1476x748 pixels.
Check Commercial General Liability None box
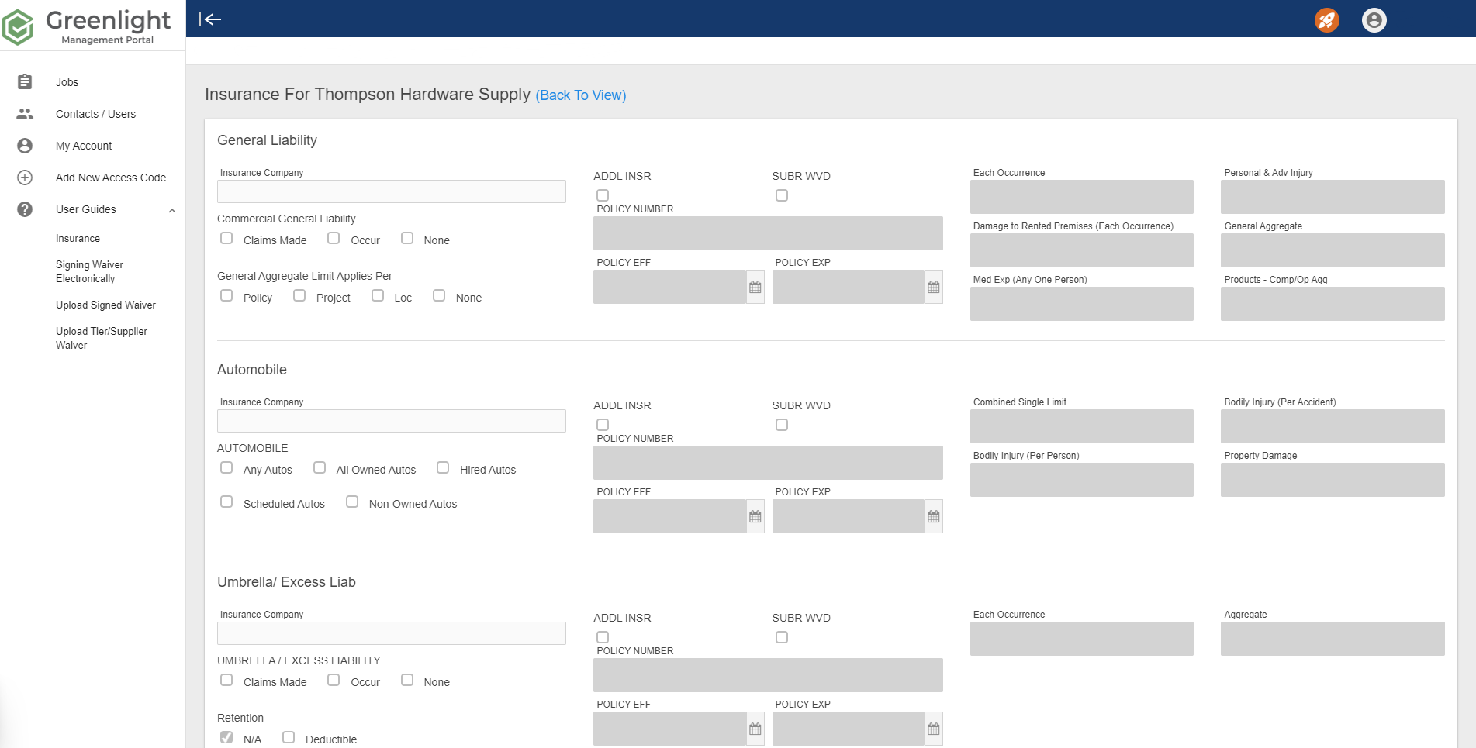[x=407, y=238]
